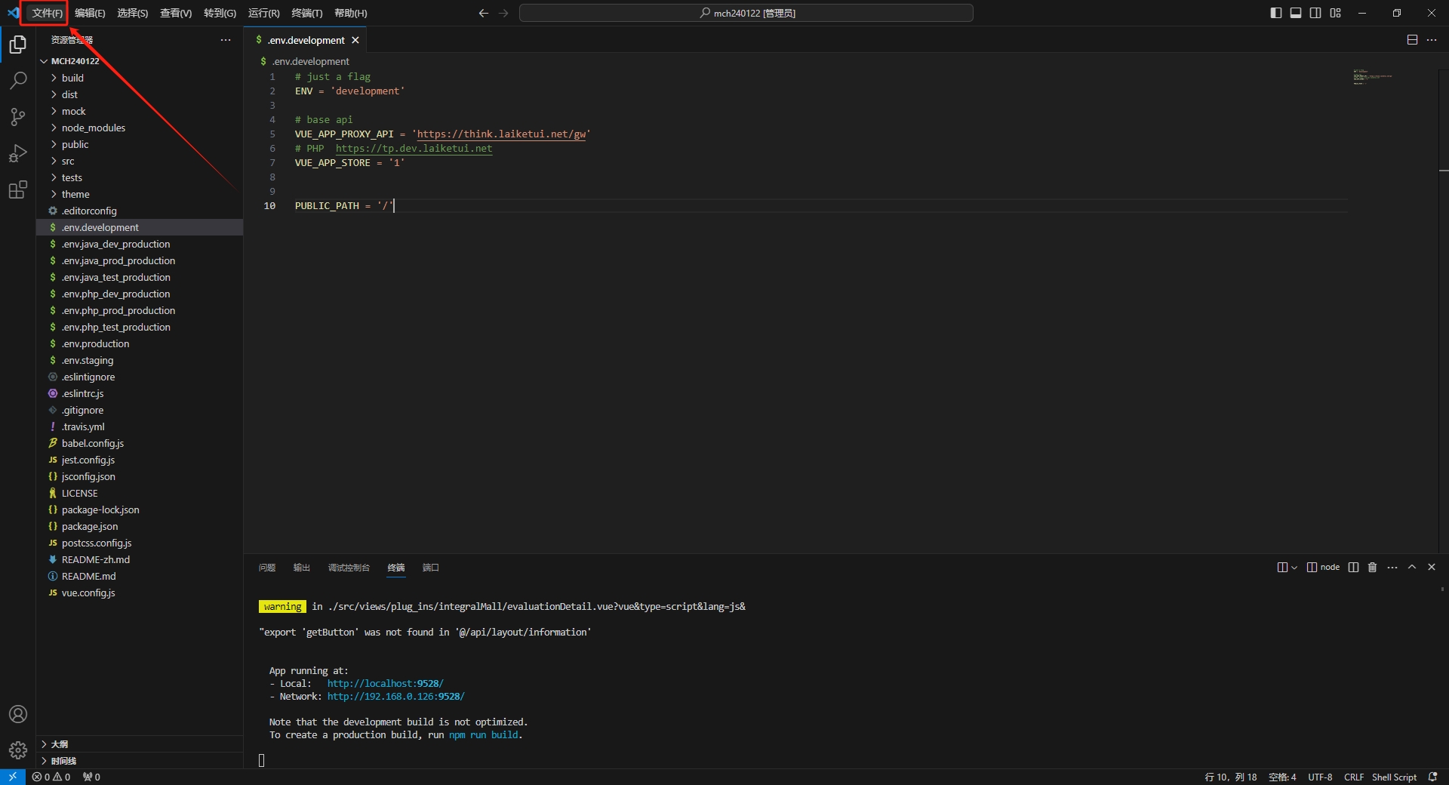Image resolution: width=1449 pixels, height=785 pixels.
Task: Expand the src folder
Action: tap(68, 161)
